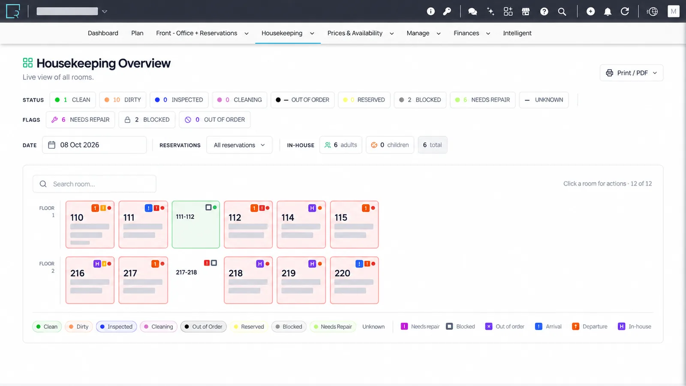Open the Plan menu item

[137, 33]
